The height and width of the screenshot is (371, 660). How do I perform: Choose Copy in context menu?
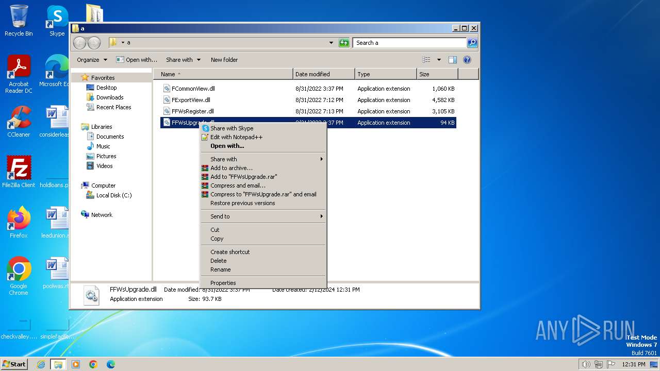tap(263, 239)
